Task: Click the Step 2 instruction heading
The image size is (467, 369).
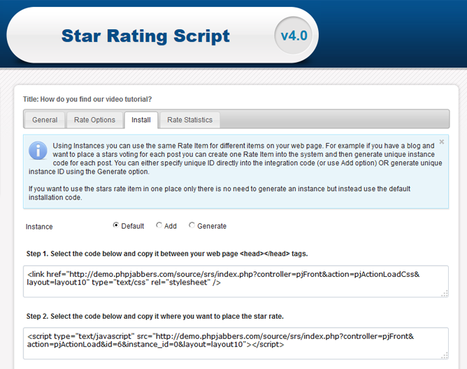Action: pyautogui.click(x=155, y=316)
